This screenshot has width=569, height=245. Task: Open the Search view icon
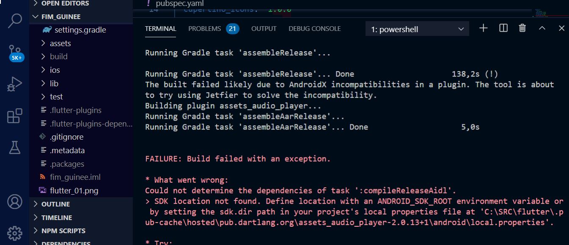pos(15,19)
